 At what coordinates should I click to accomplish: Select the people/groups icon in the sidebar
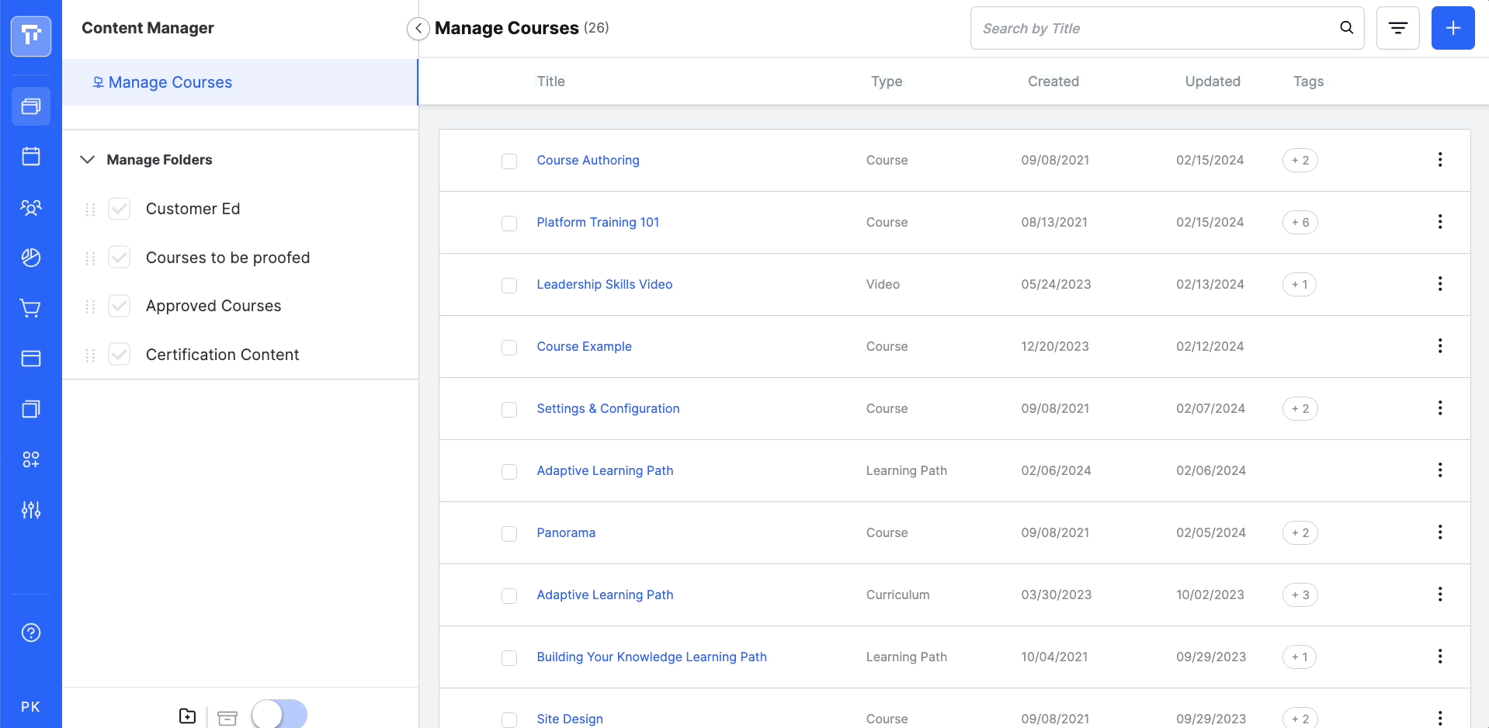coord(30,207)
